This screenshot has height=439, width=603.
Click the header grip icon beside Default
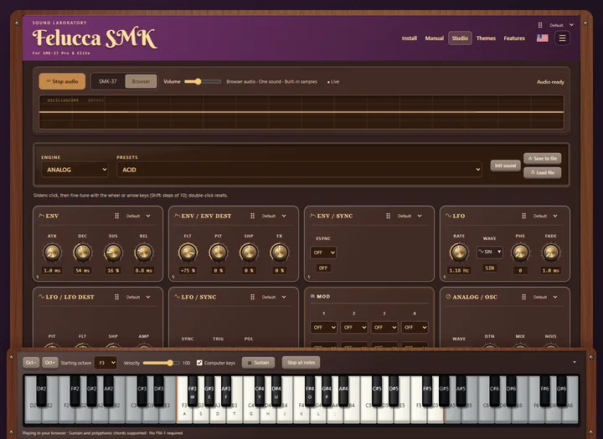(540, 25)
